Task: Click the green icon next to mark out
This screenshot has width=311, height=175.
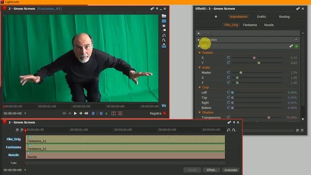Action: coord(106,113)
